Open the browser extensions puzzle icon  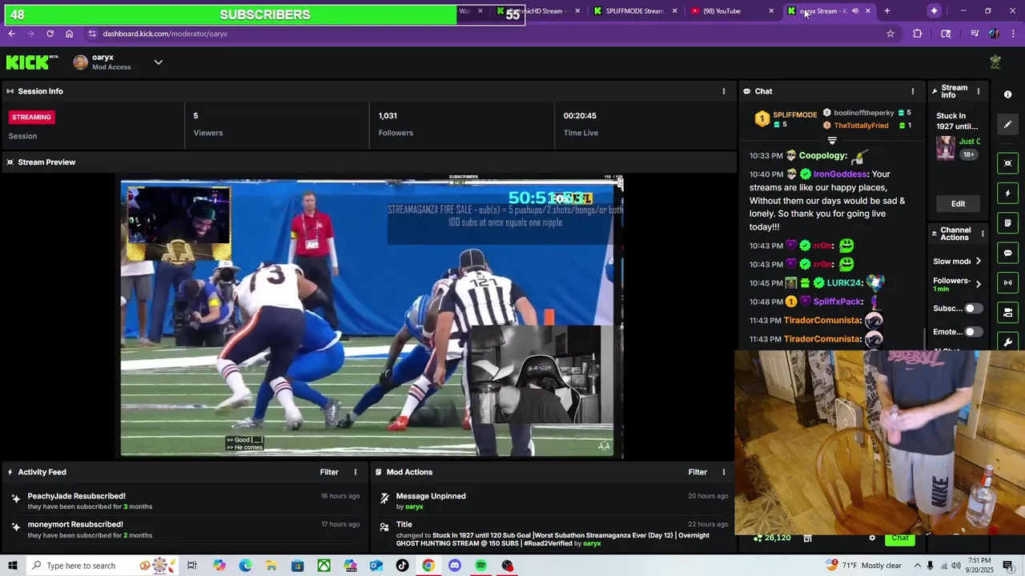click(x=917, y=34)
